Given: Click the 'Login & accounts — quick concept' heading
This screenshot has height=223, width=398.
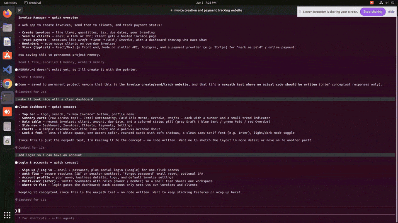Looking at the screenshot, I should (x=48, y=163).
